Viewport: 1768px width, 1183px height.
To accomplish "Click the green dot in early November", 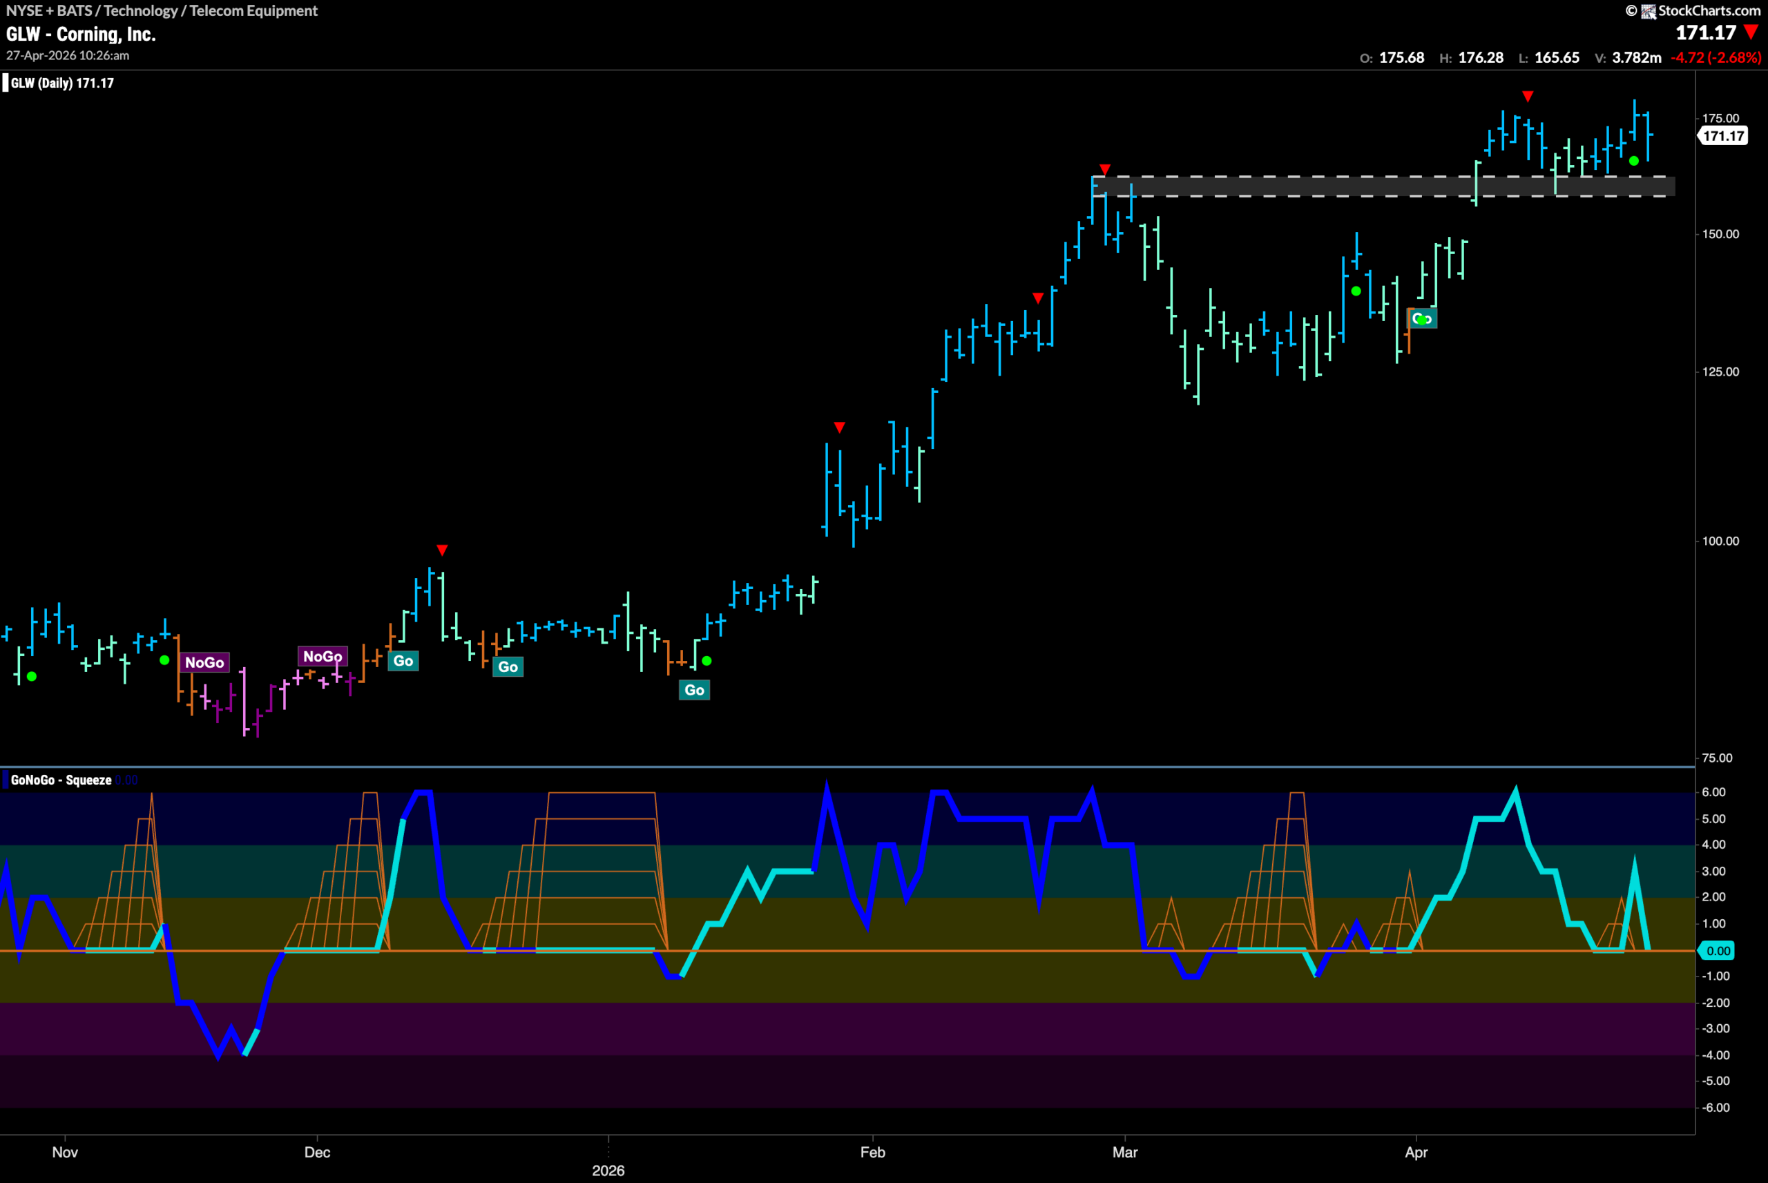I will tap(32, 676).
